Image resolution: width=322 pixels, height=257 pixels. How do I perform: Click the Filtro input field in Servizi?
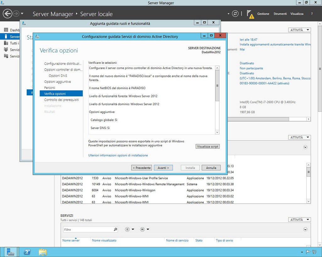[88, 229]
